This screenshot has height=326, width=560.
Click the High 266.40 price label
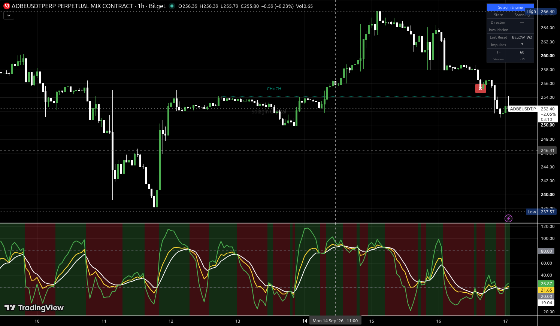pyautogui.click(x=541, y=12)
